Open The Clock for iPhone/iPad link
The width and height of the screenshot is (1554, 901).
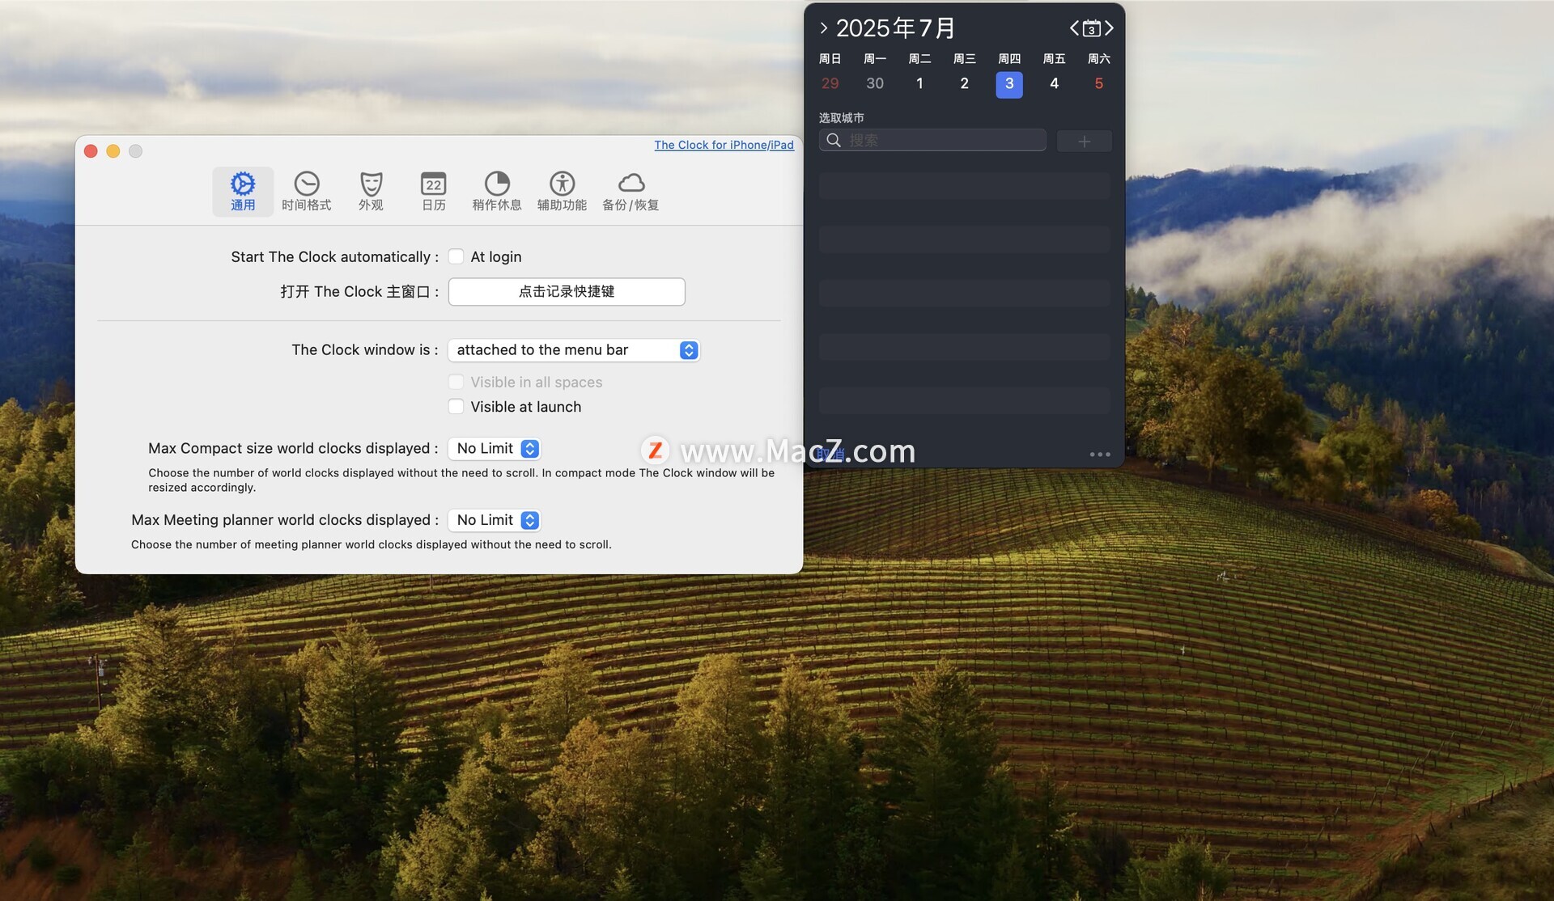(724, 145)
